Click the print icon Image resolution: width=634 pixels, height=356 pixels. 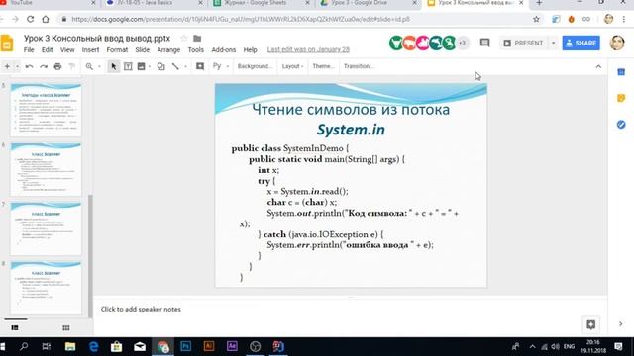[57, 66]
